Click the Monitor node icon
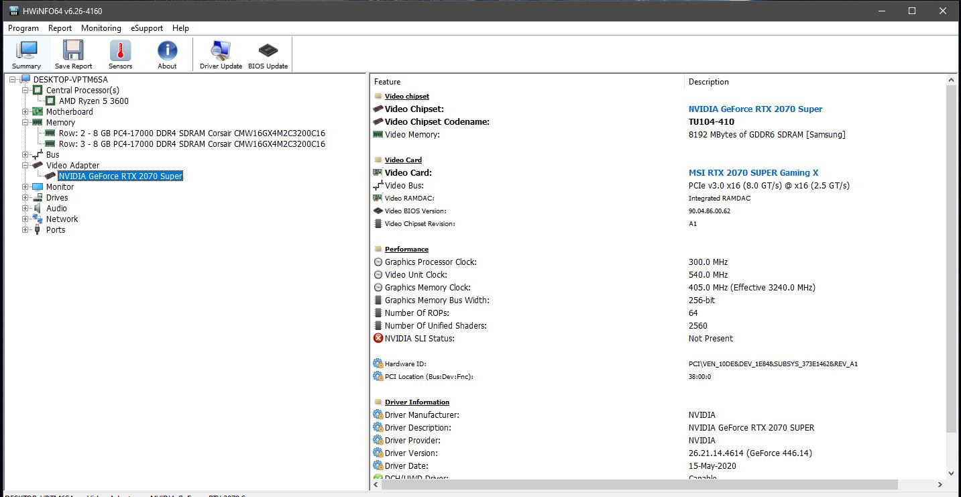The width and height of the screenshot is (961, 497). (38, 187)
